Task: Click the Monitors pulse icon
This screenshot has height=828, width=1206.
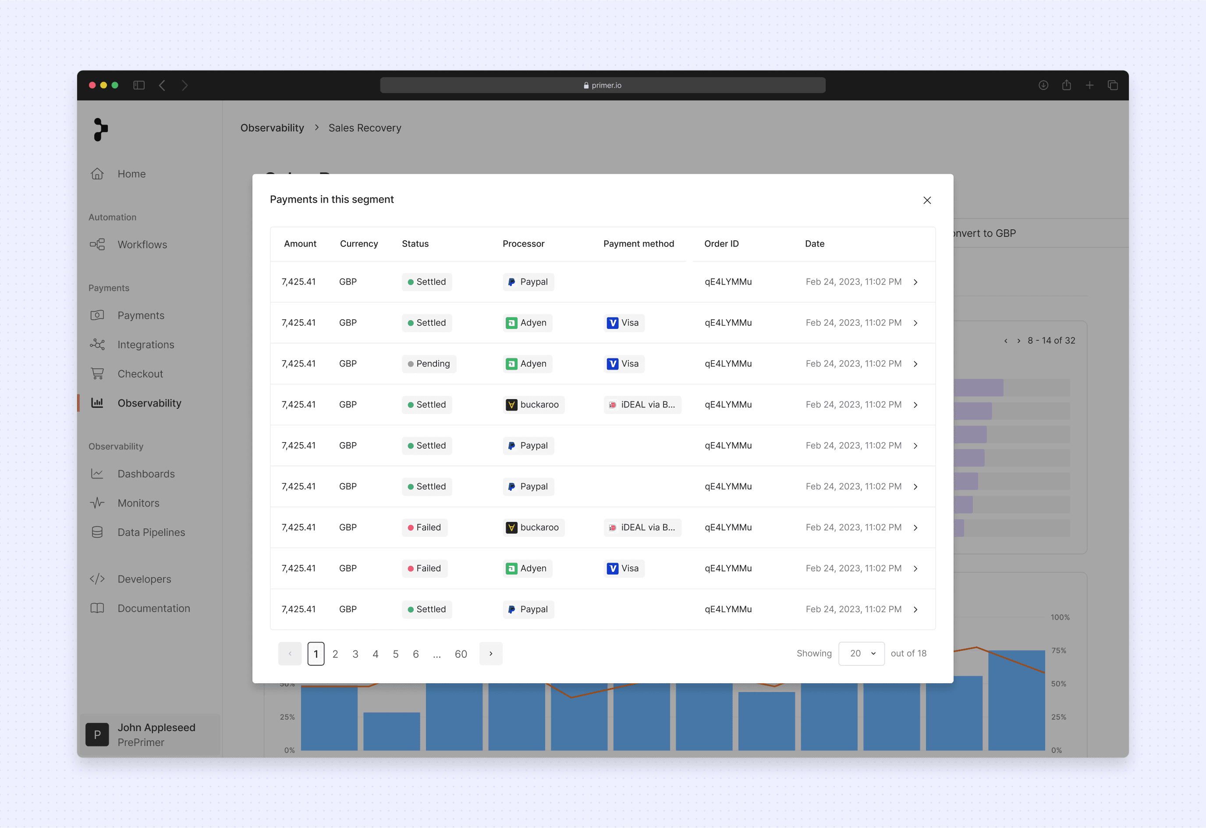Action: (x=97, y=502)
